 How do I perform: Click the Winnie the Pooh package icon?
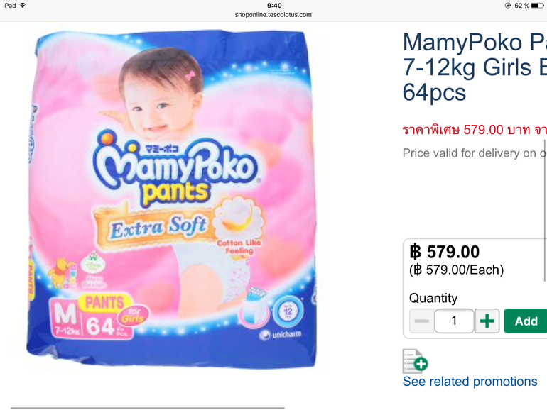click(62, 273)
